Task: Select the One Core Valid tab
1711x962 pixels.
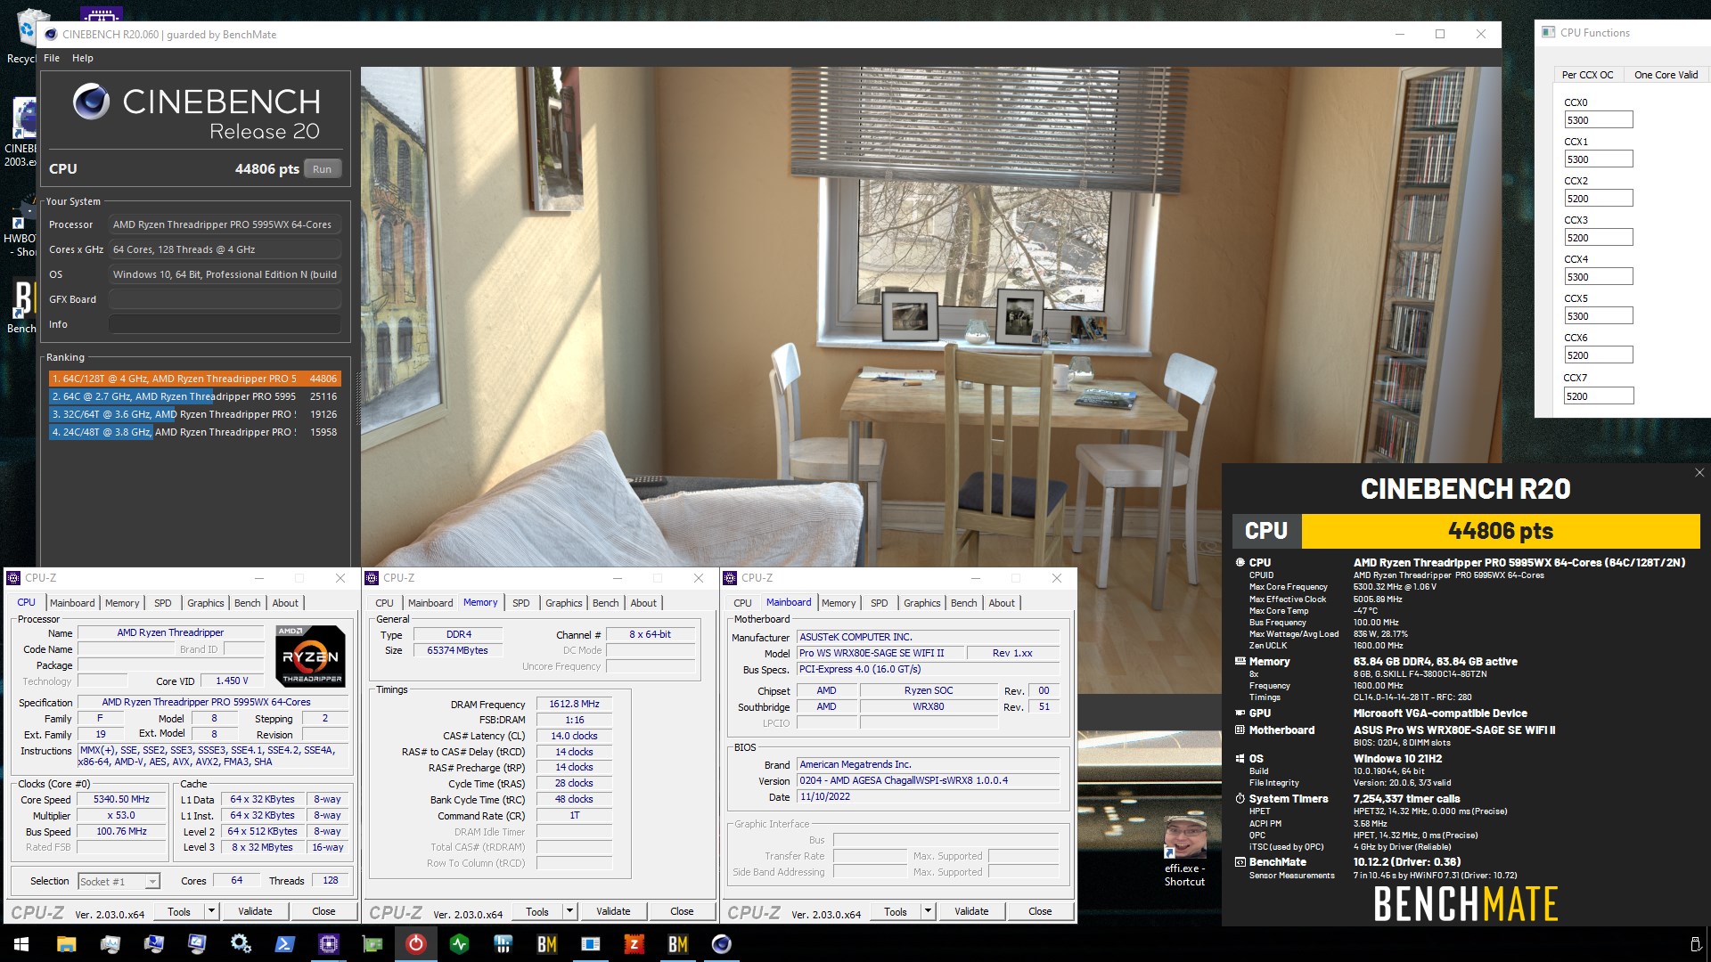Action: pyautogui.click(x=1666, y=75)
